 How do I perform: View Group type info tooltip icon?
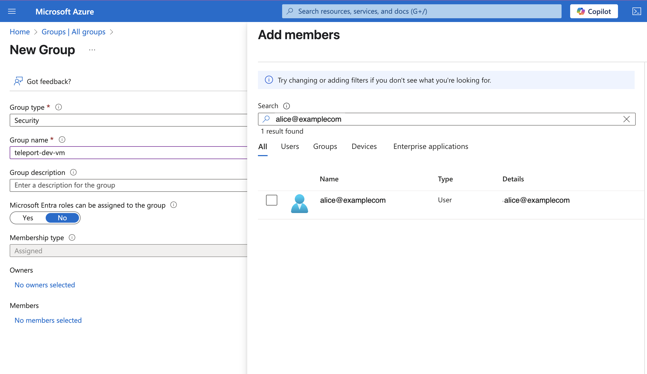[x=59, y=107]
